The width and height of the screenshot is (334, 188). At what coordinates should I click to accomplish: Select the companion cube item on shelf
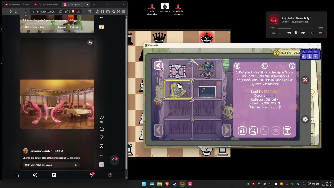(x=177, y=72)
